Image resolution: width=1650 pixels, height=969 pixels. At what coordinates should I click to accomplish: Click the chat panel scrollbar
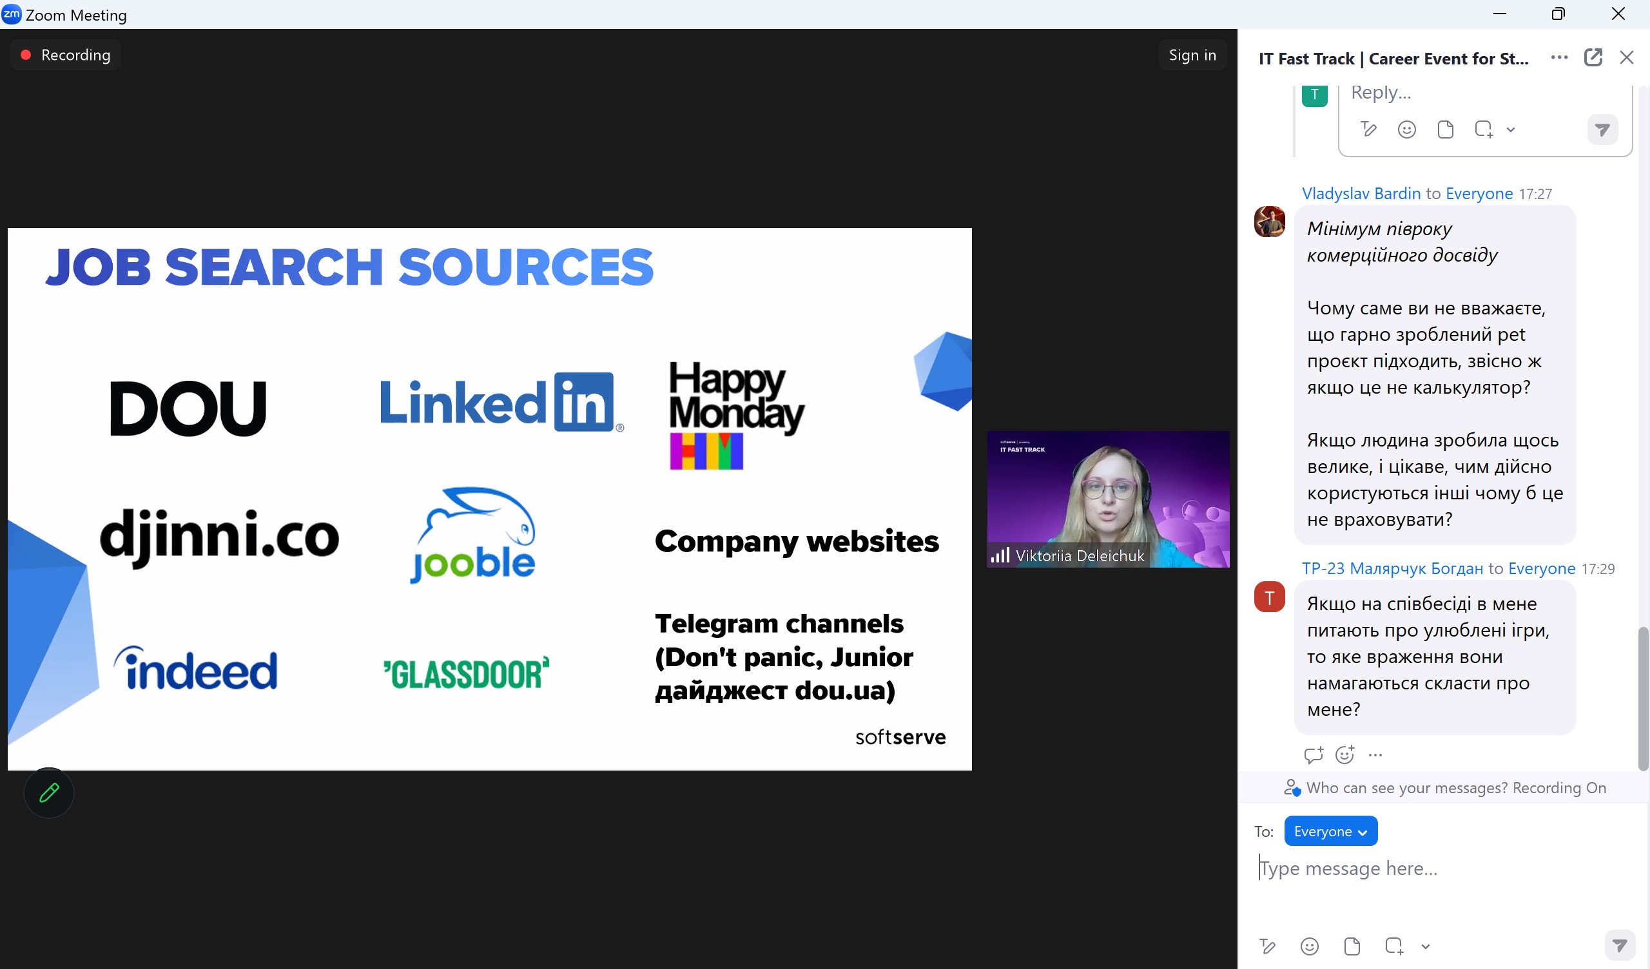tap(1642, 698)
